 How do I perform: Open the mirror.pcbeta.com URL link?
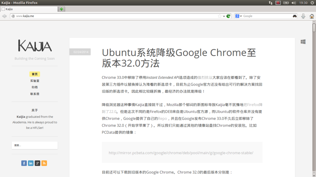tap(181, 153)
